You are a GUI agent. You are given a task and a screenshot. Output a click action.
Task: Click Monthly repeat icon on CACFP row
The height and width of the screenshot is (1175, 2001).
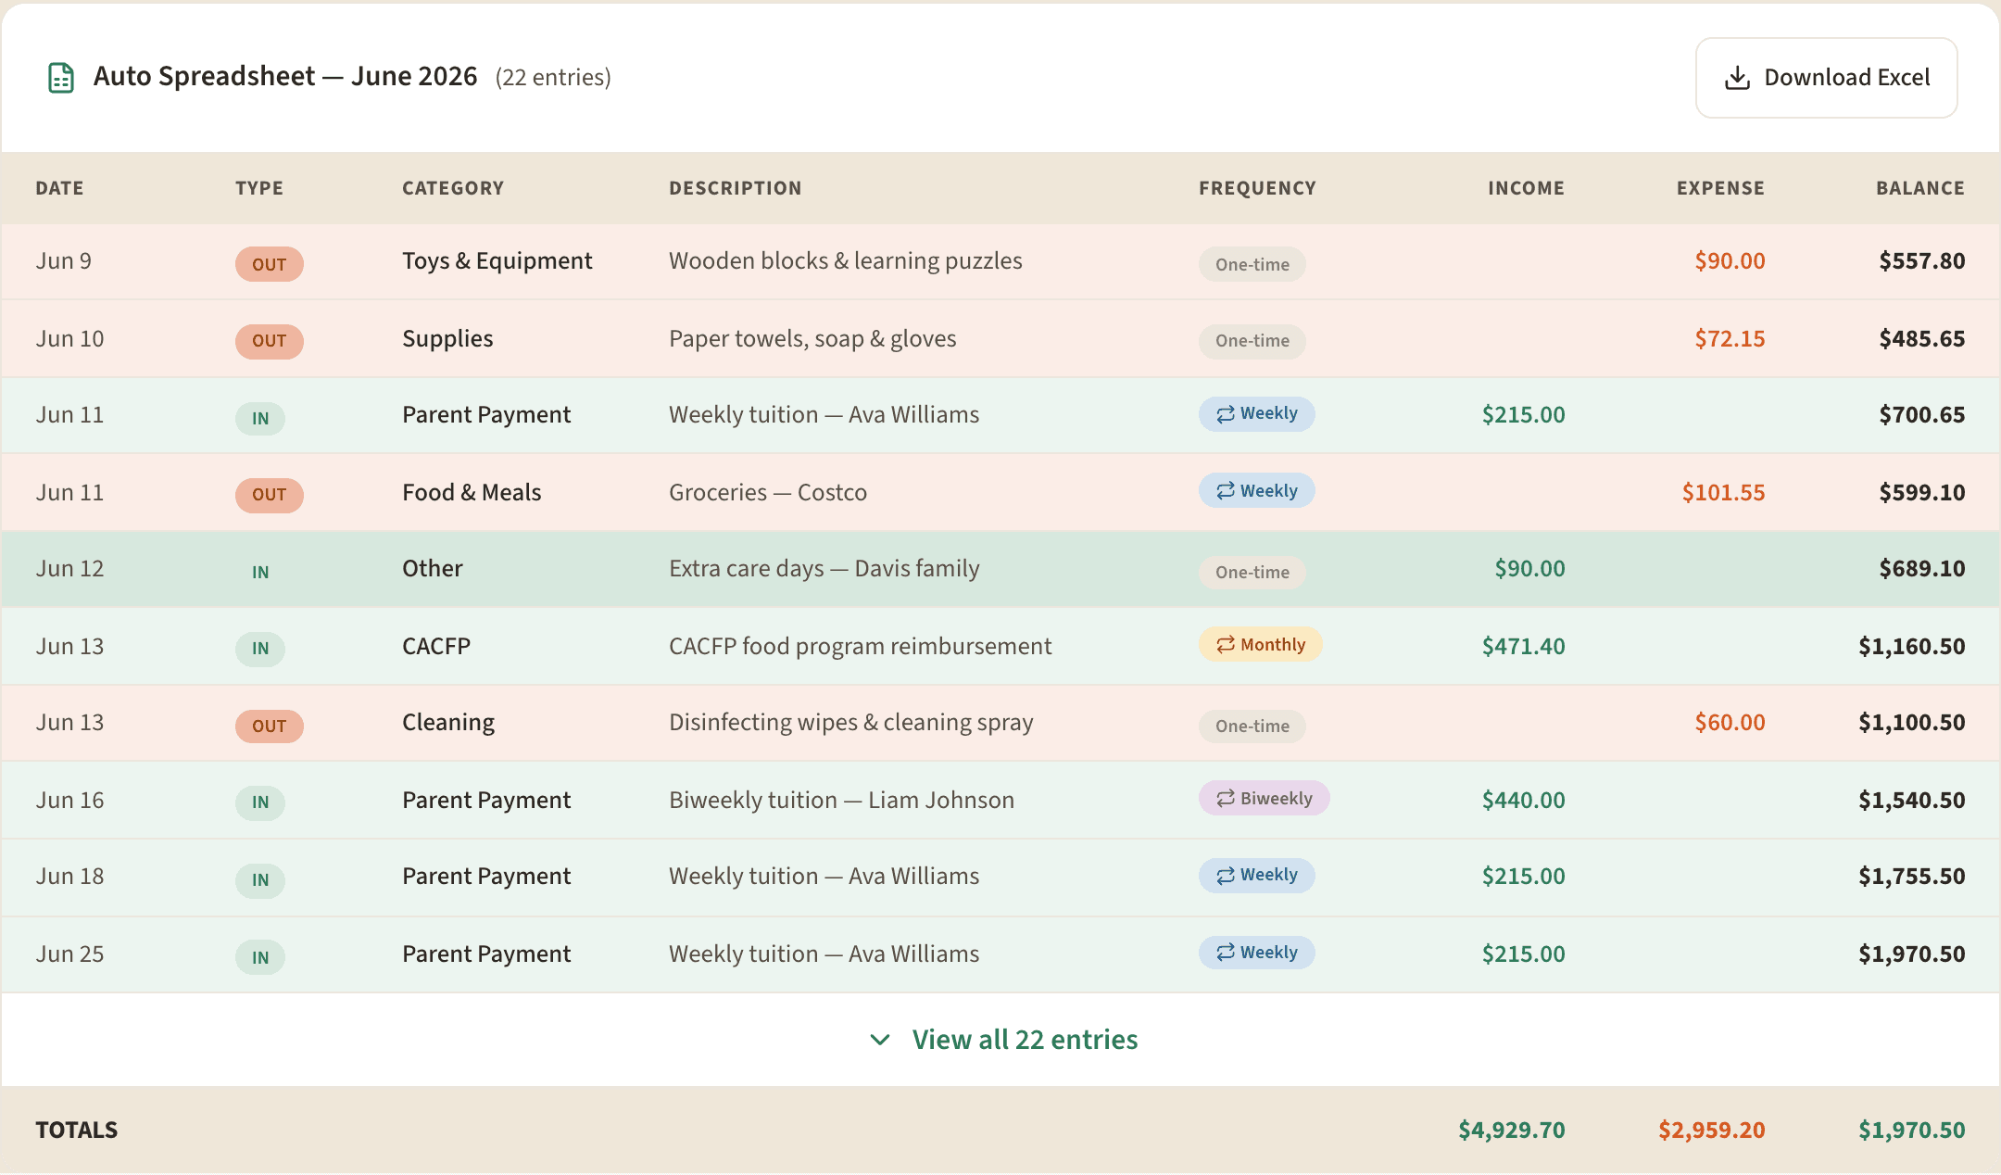click(1226, 645)
